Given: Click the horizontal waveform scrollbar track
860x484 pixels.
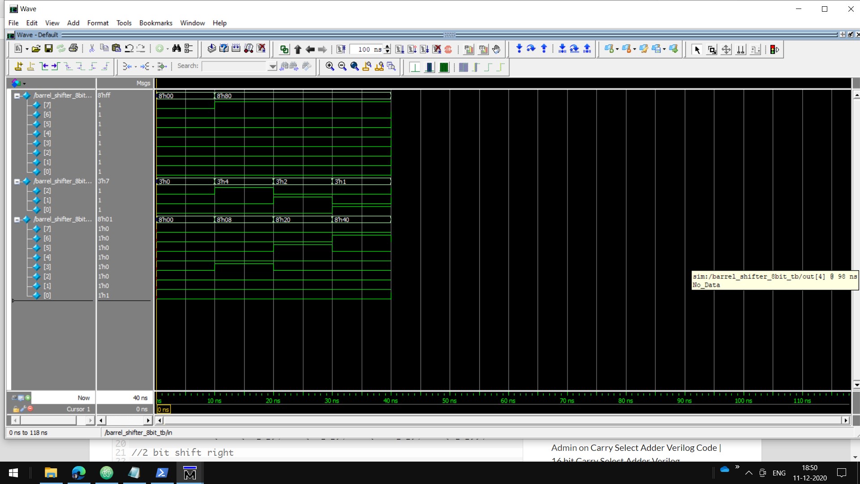Looking at the screenshot, I should [502, 420].
